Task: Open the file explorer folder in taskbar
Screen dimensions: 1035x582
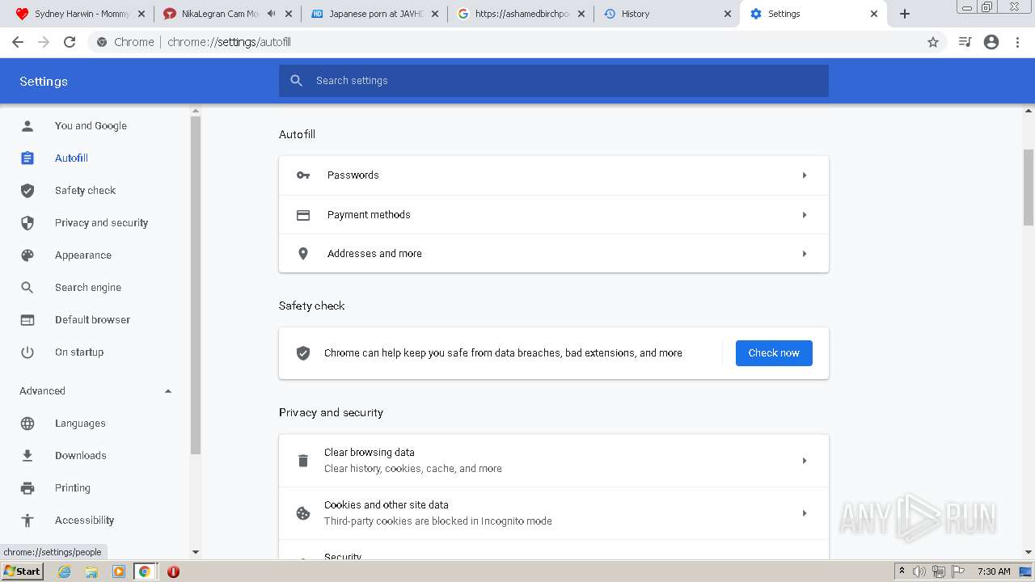Action: click(91, 571)
